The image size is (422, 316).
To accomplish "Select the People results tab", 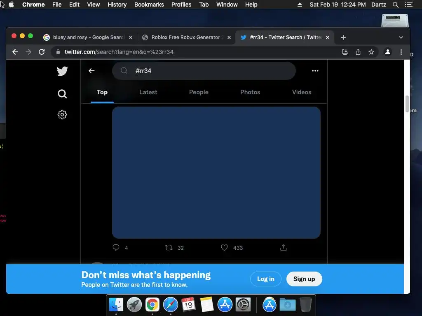I will click(x=199, y=92).
